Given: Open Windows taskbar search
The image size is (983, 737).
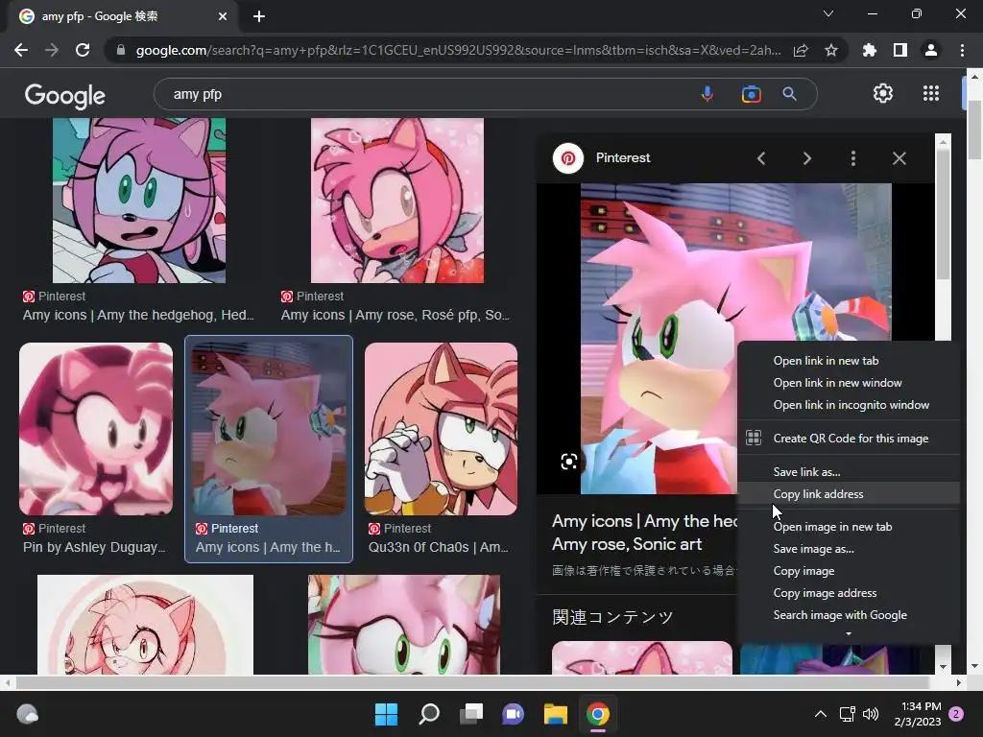Looking at the screenshot, I should 429,714.
